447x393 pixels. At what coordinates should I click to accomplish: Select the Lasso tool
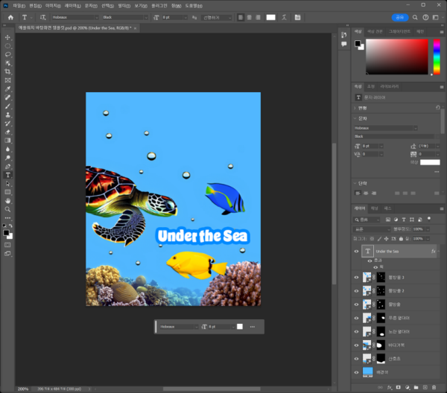[x=8, y=54]
